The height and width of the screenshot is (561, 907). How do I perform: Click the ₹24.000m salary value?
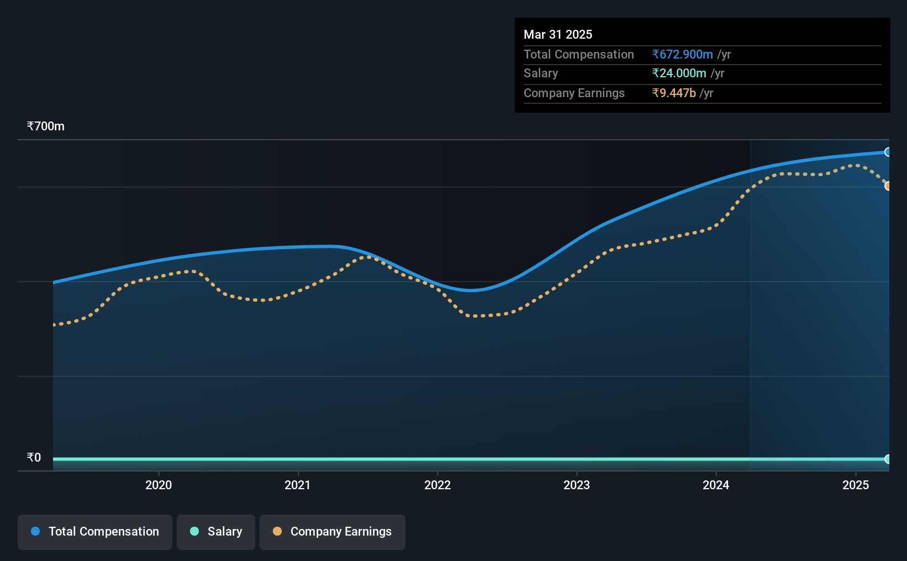pos(679,73)
